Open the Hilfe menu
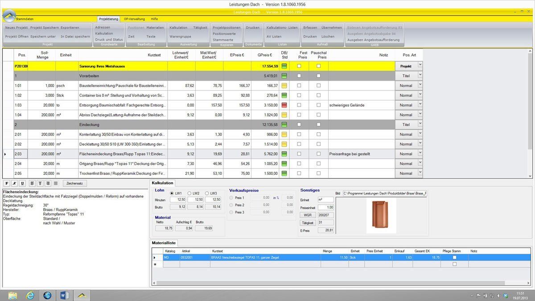The image size is (535, 301). [154, 19]
